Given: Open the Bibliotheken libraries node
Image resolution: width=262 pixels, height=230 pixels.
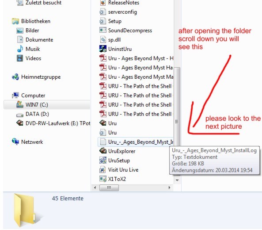Looking at the screenshot, I should pos(31,21).
